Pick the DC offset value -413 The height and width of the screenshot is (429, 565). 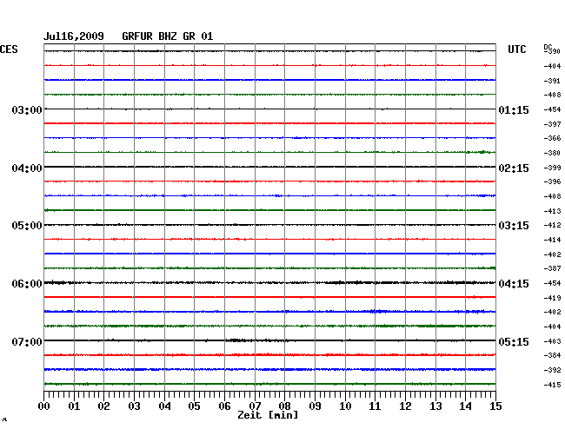pos(552,211)
